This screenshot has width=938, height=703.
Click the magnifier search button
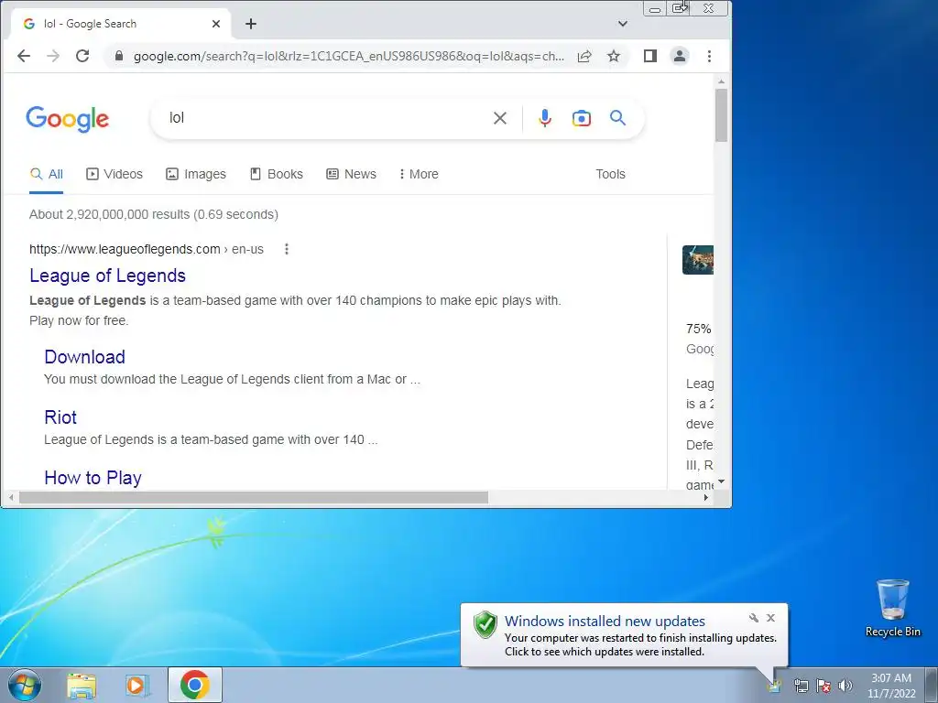coord(618,118)
